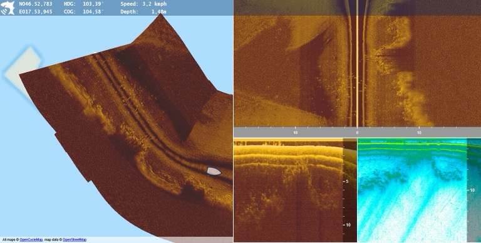Click the right 10 mark on sidescan range scale
The width and height of the screenshot is (481, 243).
[x=419, y=133]
